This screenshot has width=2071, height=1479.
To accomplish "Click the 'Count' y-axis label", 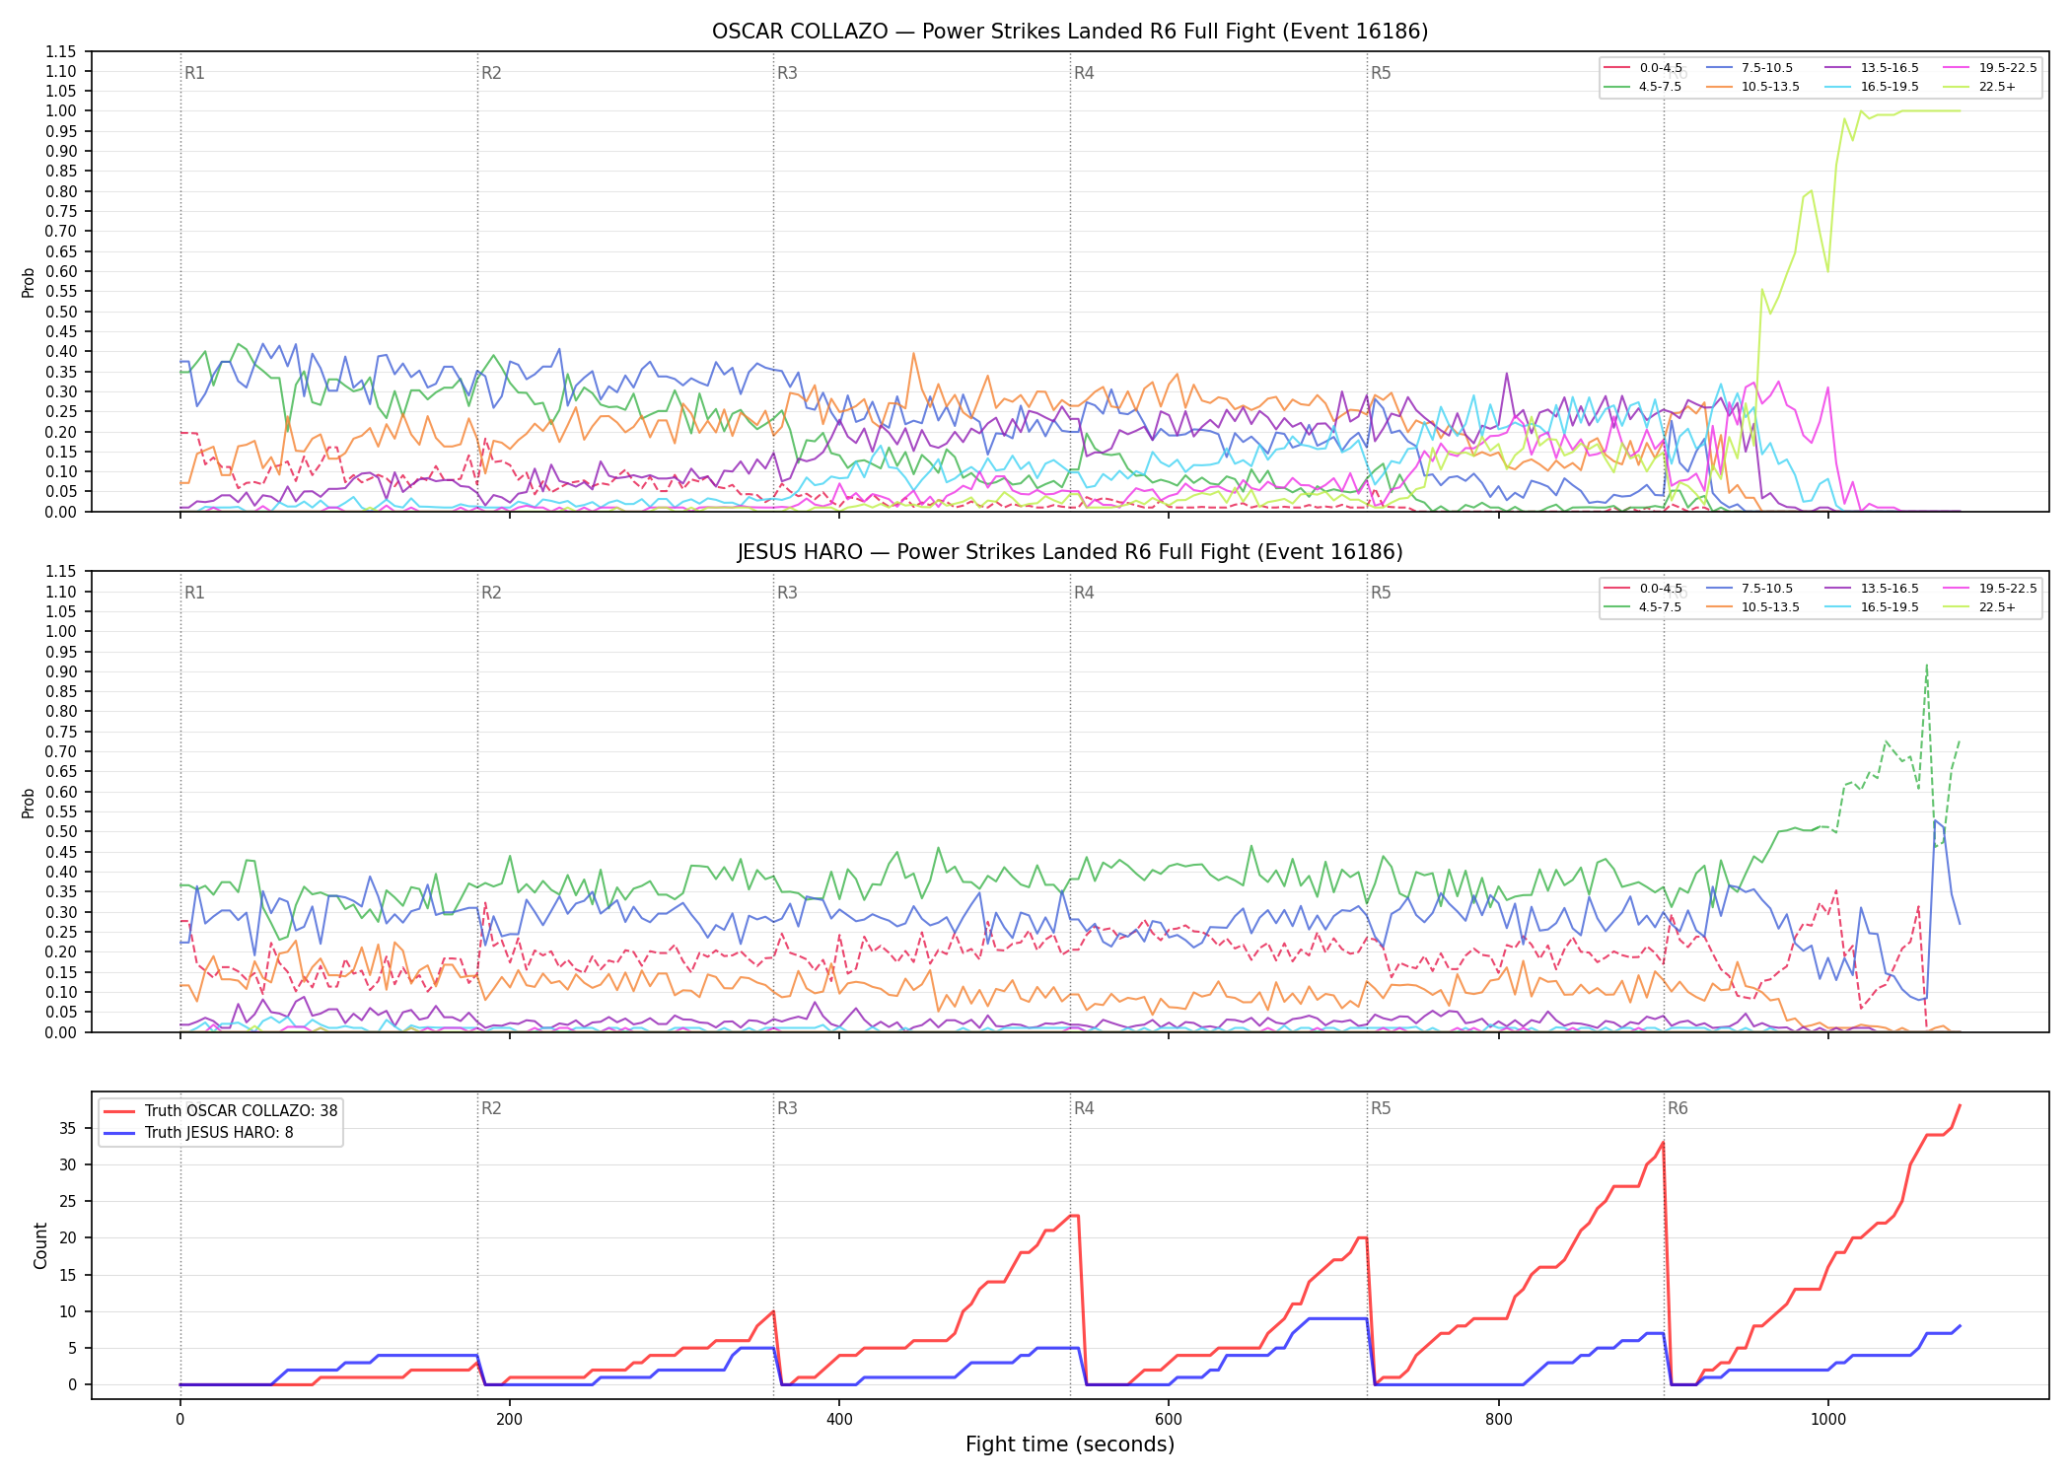I will (x=40, y=1245).
